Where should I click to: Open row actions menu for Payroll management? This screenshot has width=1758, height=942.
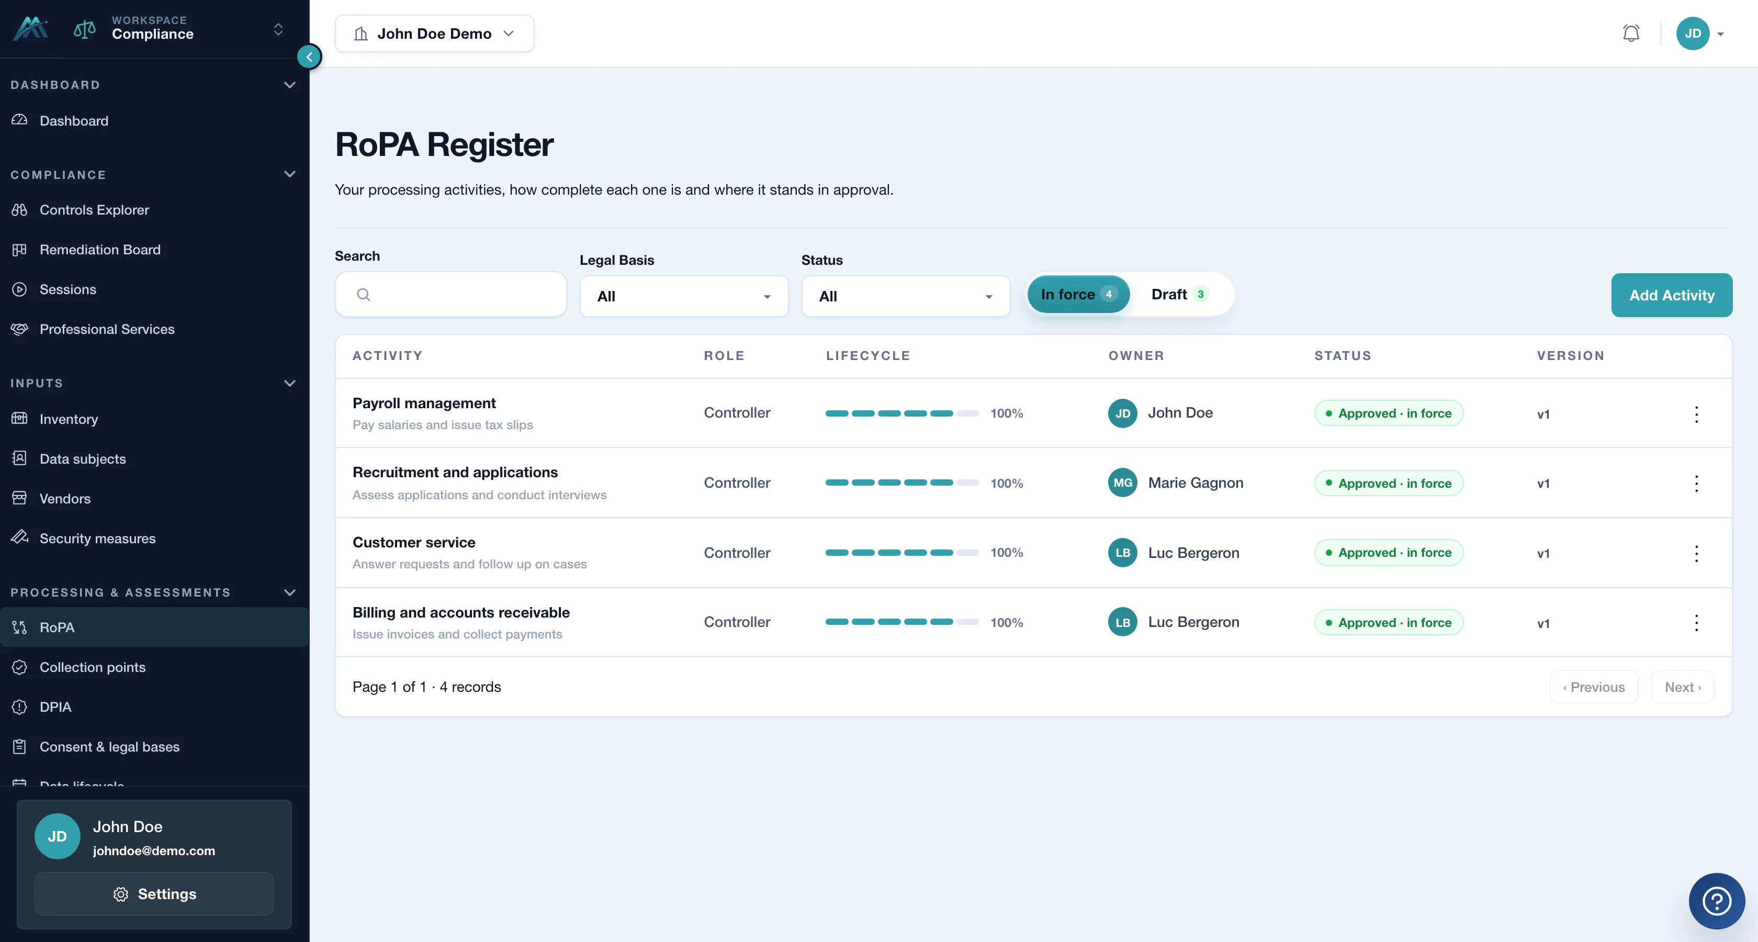click(x=1696, y=413)
